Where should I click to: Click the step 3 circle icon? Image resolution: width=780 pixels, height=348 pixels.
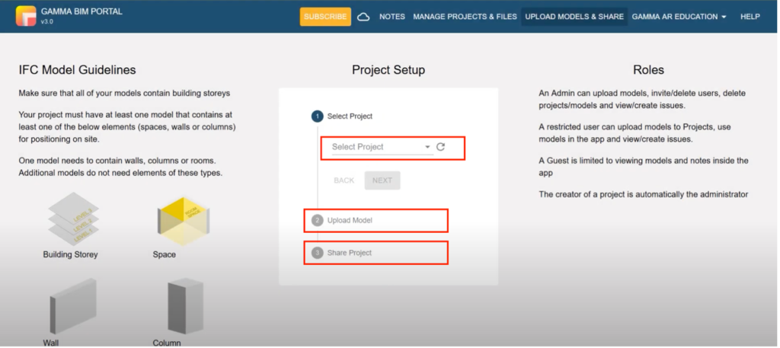[x=318, y=253]
